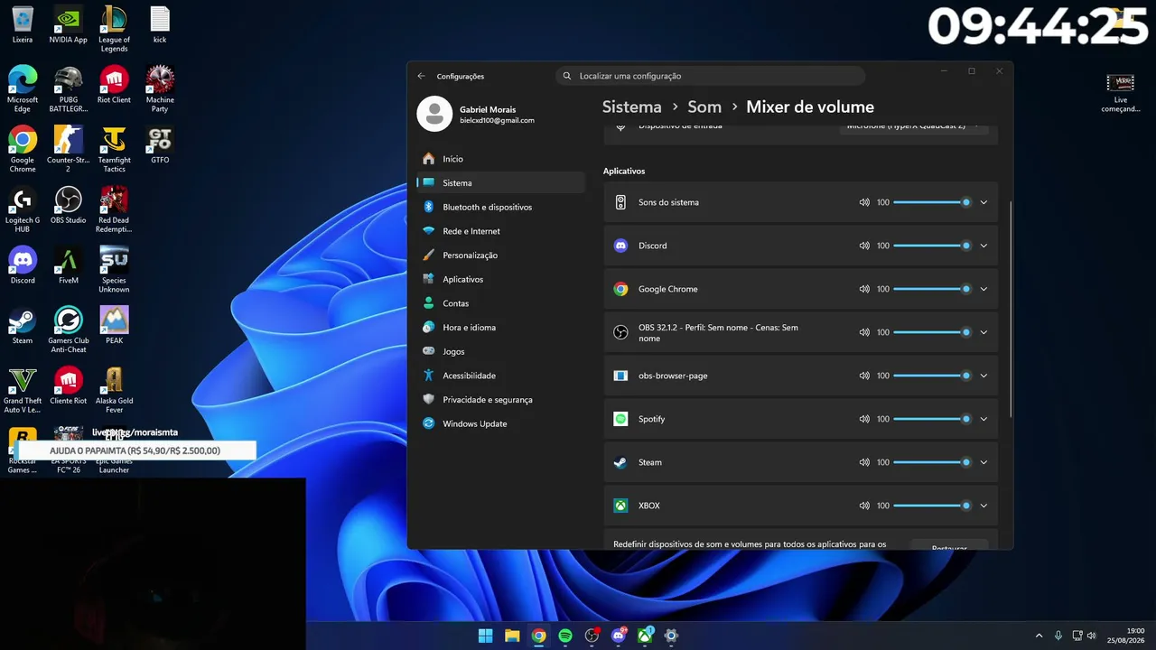1156x650 pixels.
Task: Select the Alaska Gold Fever desktop icon
Action: (x=114, y=390)
